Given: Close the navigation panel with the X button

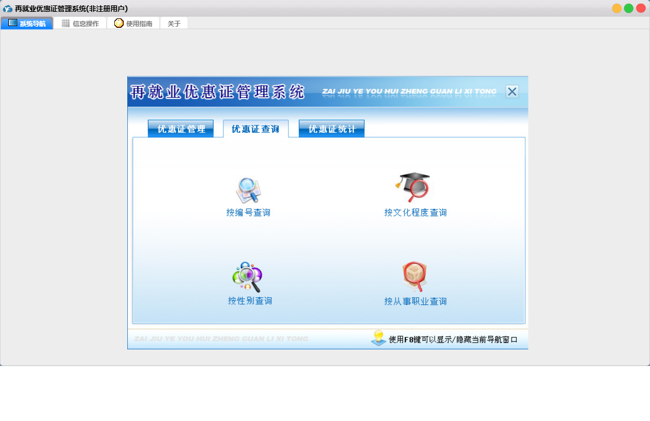Looking at the screenshot, I should point(513,92).
